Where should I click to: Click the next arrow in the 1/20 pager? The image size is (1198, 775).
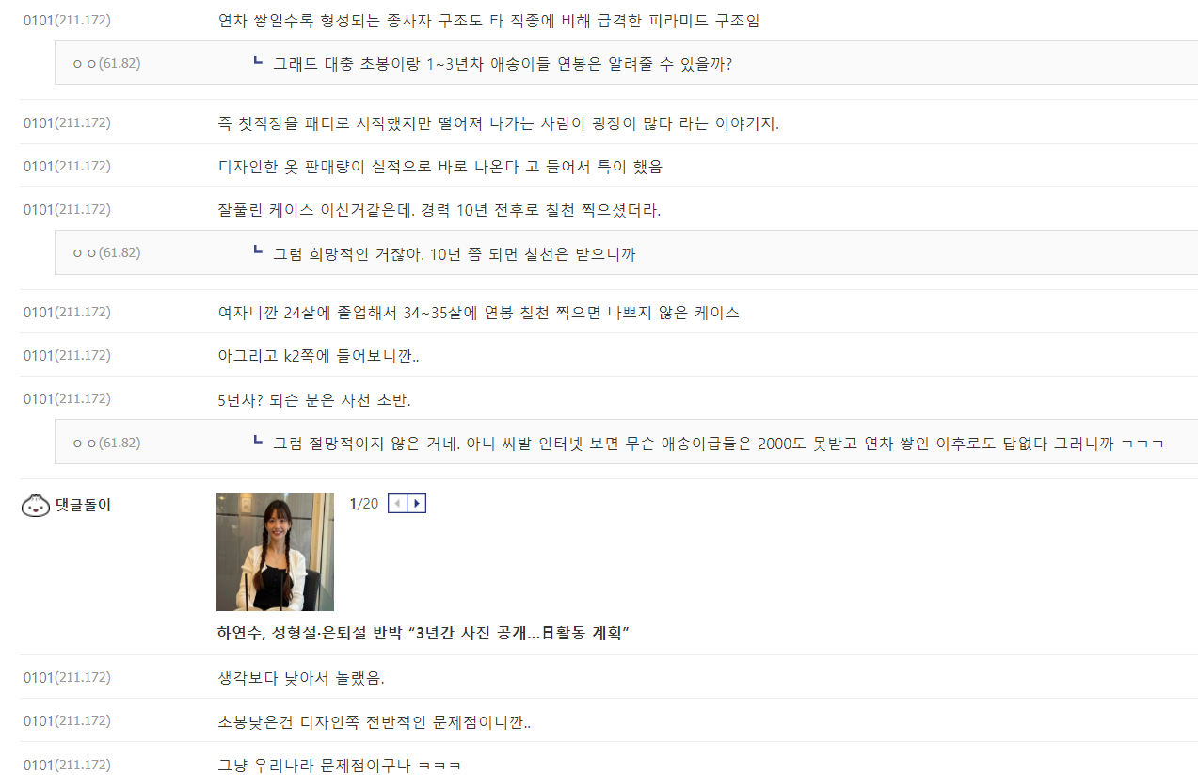416,504
